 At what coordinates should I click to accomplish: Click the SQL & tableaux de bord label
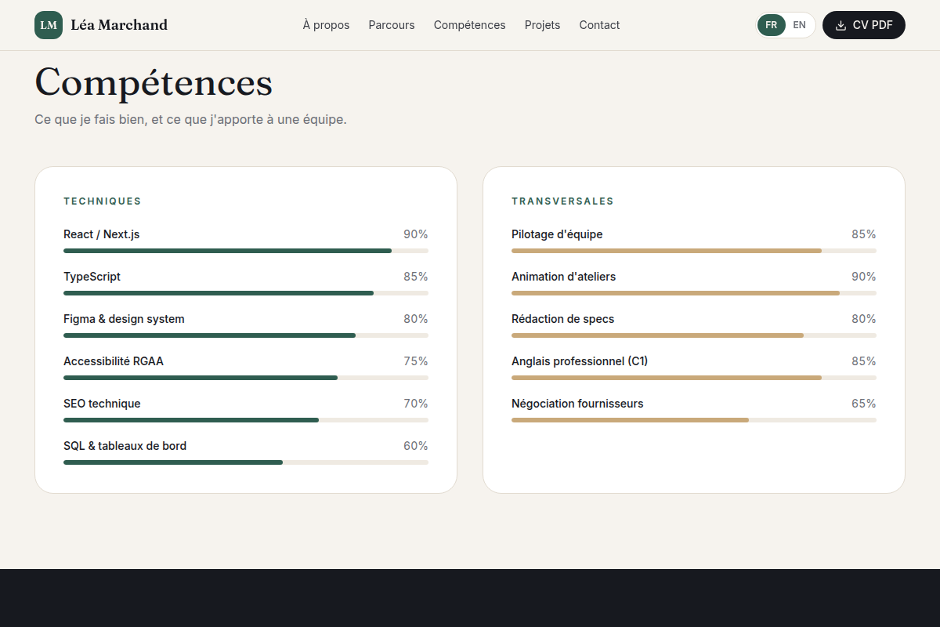(125, 446)
